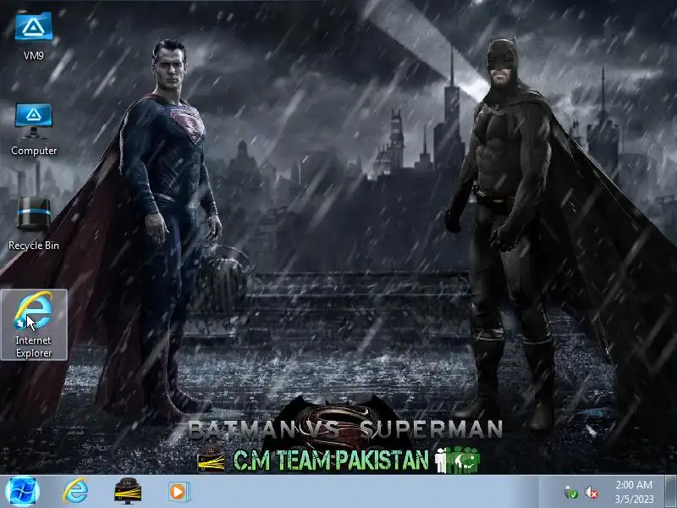Click the date 3/5/2023 in the taskbar
This screenshot has height=508, width=677.
(x=634, y=499)
